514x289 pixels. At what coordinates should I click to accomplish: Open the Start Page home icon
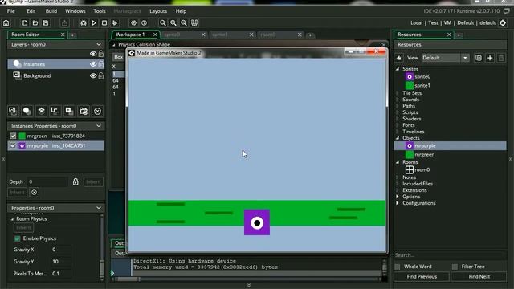pyautogui.click(x=6, y=23)
